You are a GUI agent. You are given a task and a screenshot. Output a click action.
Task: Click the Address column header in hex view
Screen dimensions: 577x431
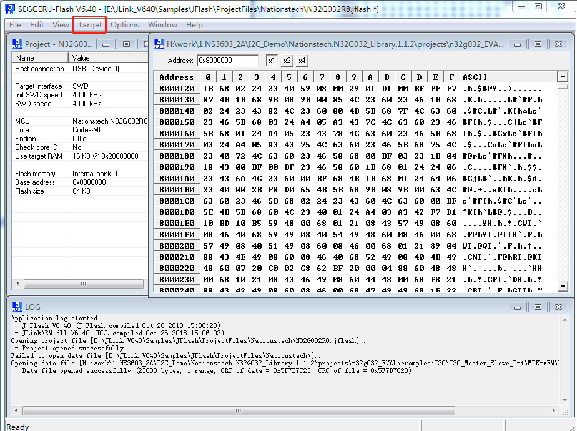tap(177, 77)
